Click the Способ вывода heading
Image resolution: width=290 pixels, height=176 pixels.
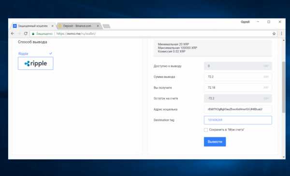pos(32,42)
